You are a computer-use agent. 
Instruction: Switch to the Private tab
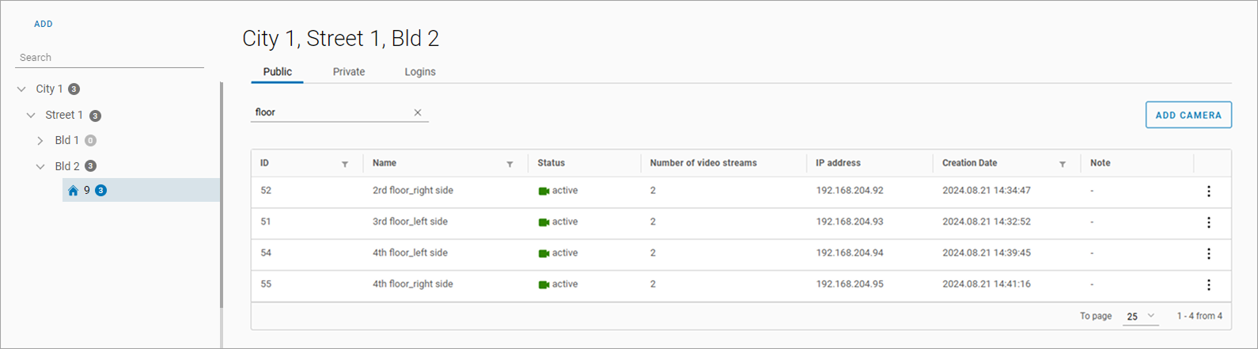(x=348, y=72)
